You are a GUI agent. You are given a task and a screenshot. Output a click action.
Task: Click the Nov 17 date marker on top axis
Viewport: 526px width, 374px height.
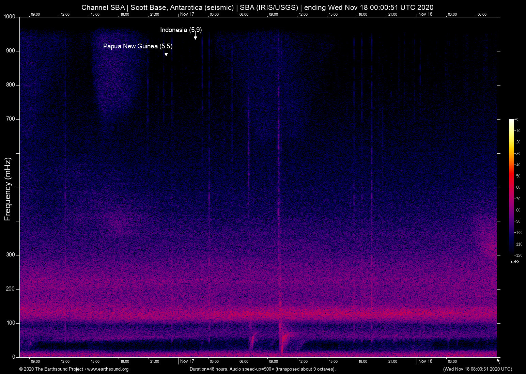pyautogui.click(x=187, y=14)
